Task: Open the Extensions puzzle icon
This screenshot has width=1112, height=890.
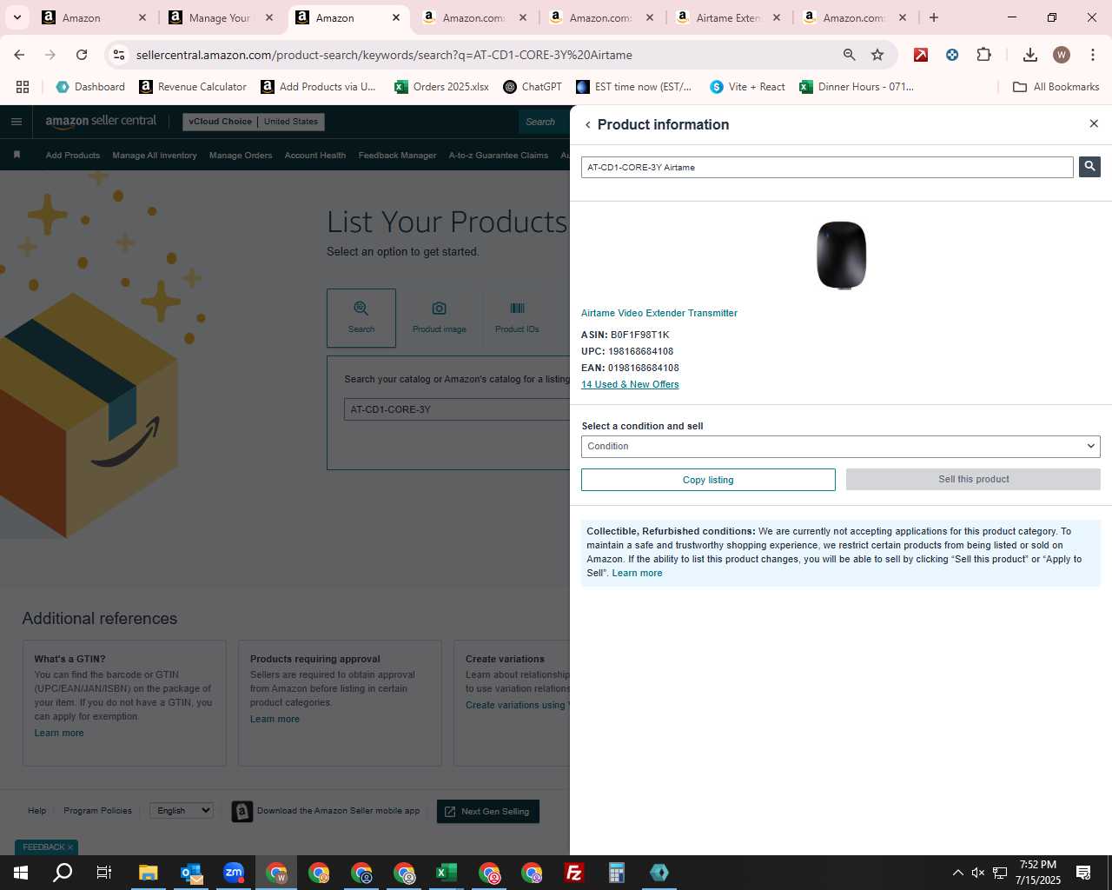Action: (x=983, y=55)
